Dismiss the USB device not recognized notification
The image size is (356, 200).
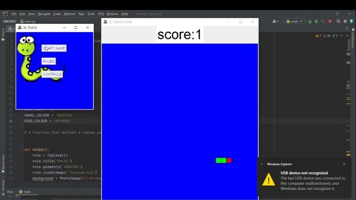tap(344, 164)
